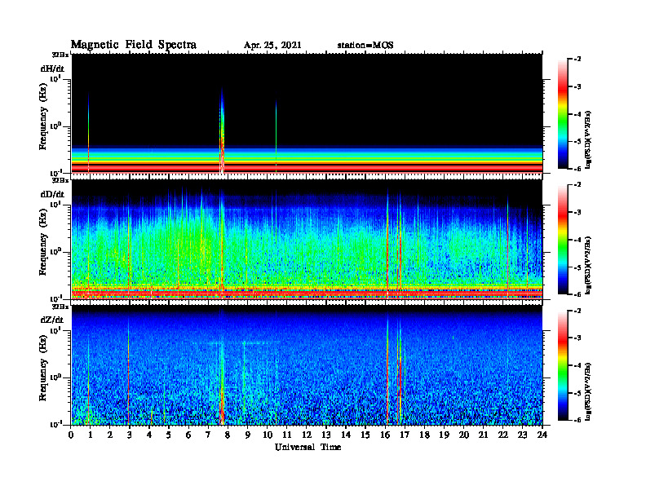Click the hour 17 tick label on the time axis
Image resolution: width=646 pixels, height=499 pixels.
pyautogui.click(x=405, y=435)
